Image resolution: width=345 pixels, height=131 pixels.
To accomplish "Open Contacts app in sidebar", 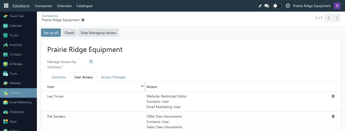I will 18,54.
